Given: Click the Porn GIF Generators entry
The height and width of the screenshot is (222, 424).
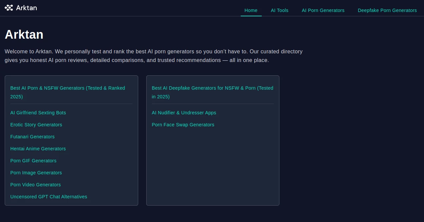Looking at the screenshot, I should click(33, 161).
